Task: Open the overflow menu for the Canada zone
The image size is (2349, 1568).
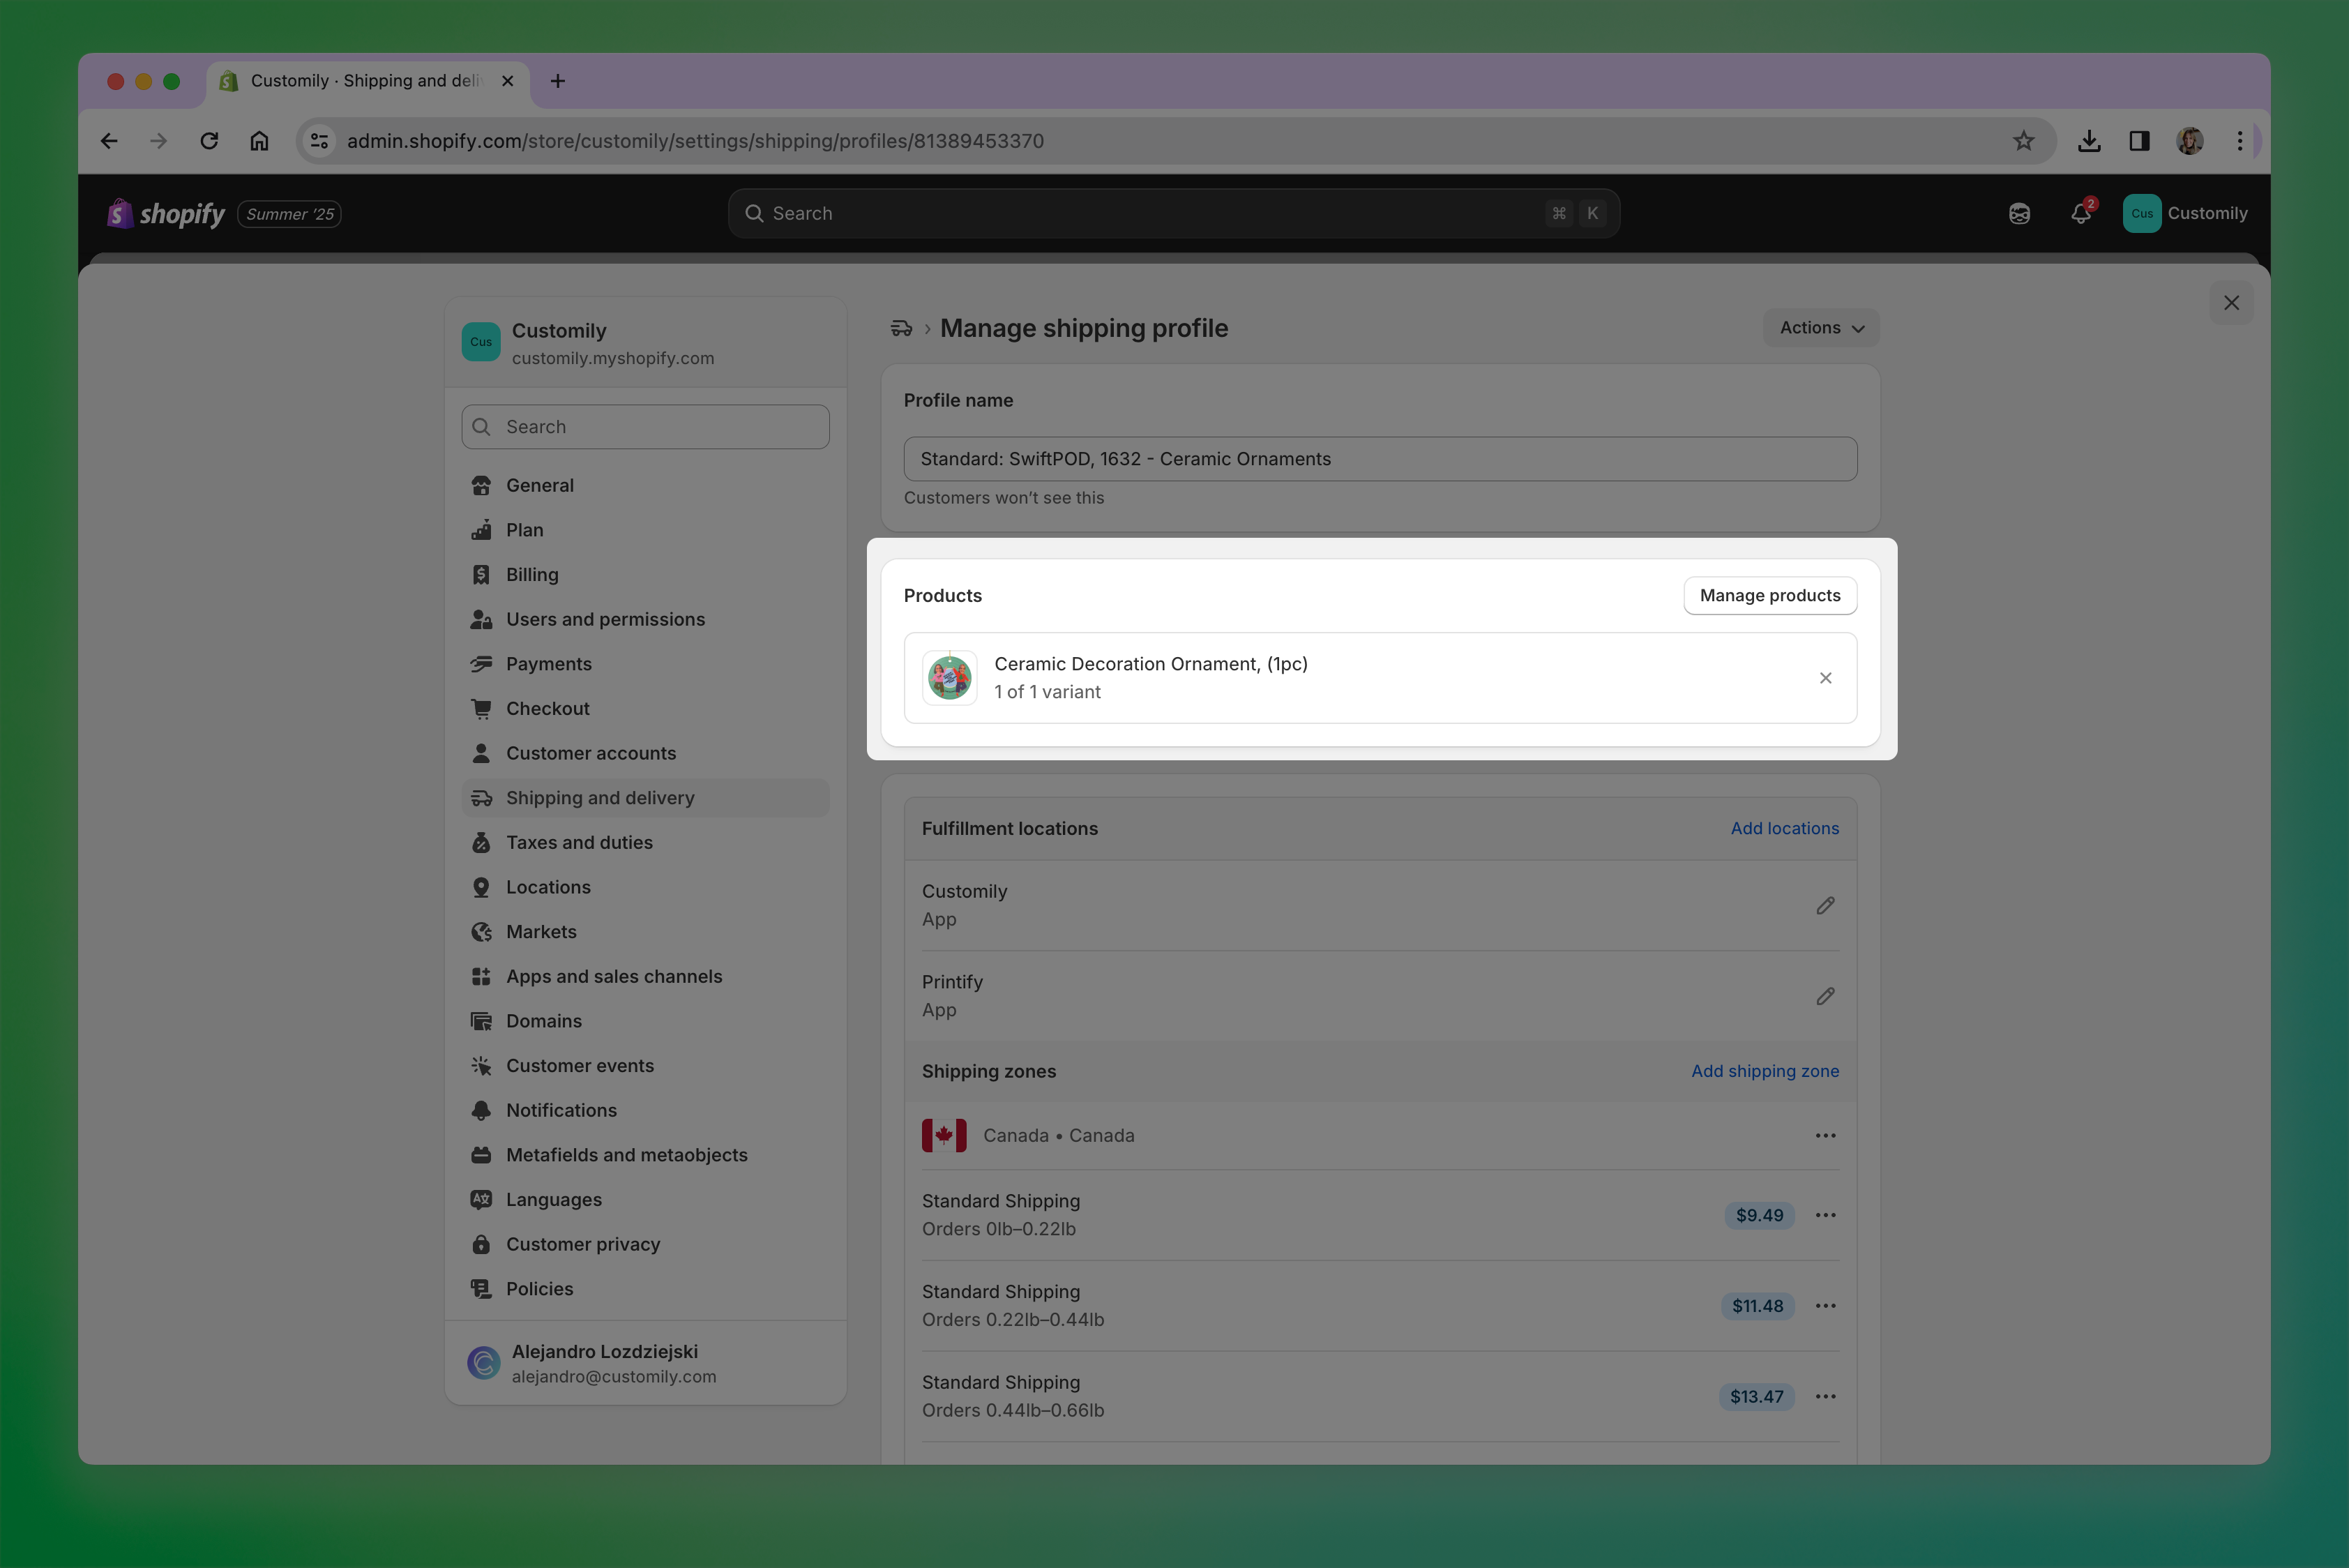Action: click(x=1826, y=1135)
